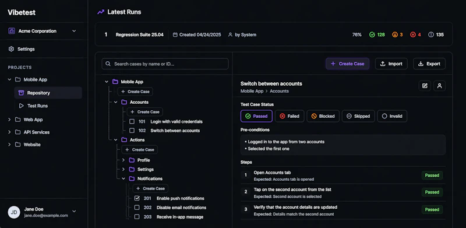Screen dimensions: 466x228
Task: Click the Import button
Action: (391, 64)
